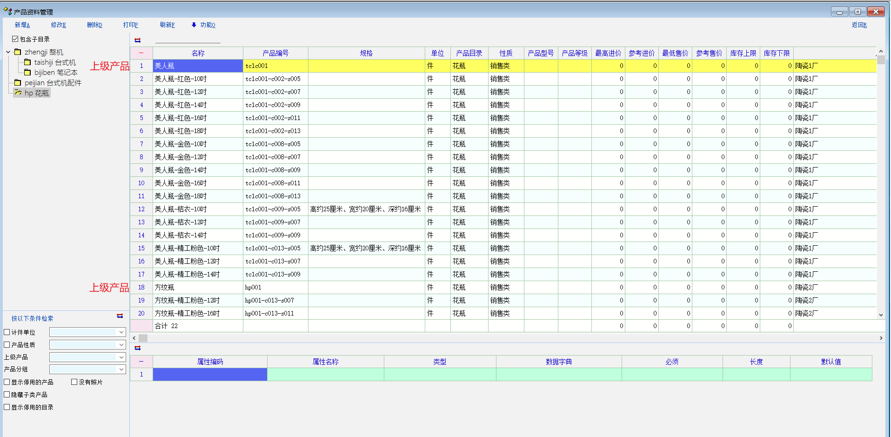
Task: Click the horizontal scrollbar thumb under the product grid
Action: pos(143,338)
